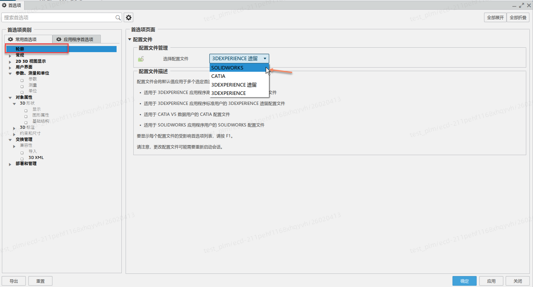Viewport: 533px width, 287px height.
Task: Click the configuration profile lock icon
Action: tap(141, 59)
